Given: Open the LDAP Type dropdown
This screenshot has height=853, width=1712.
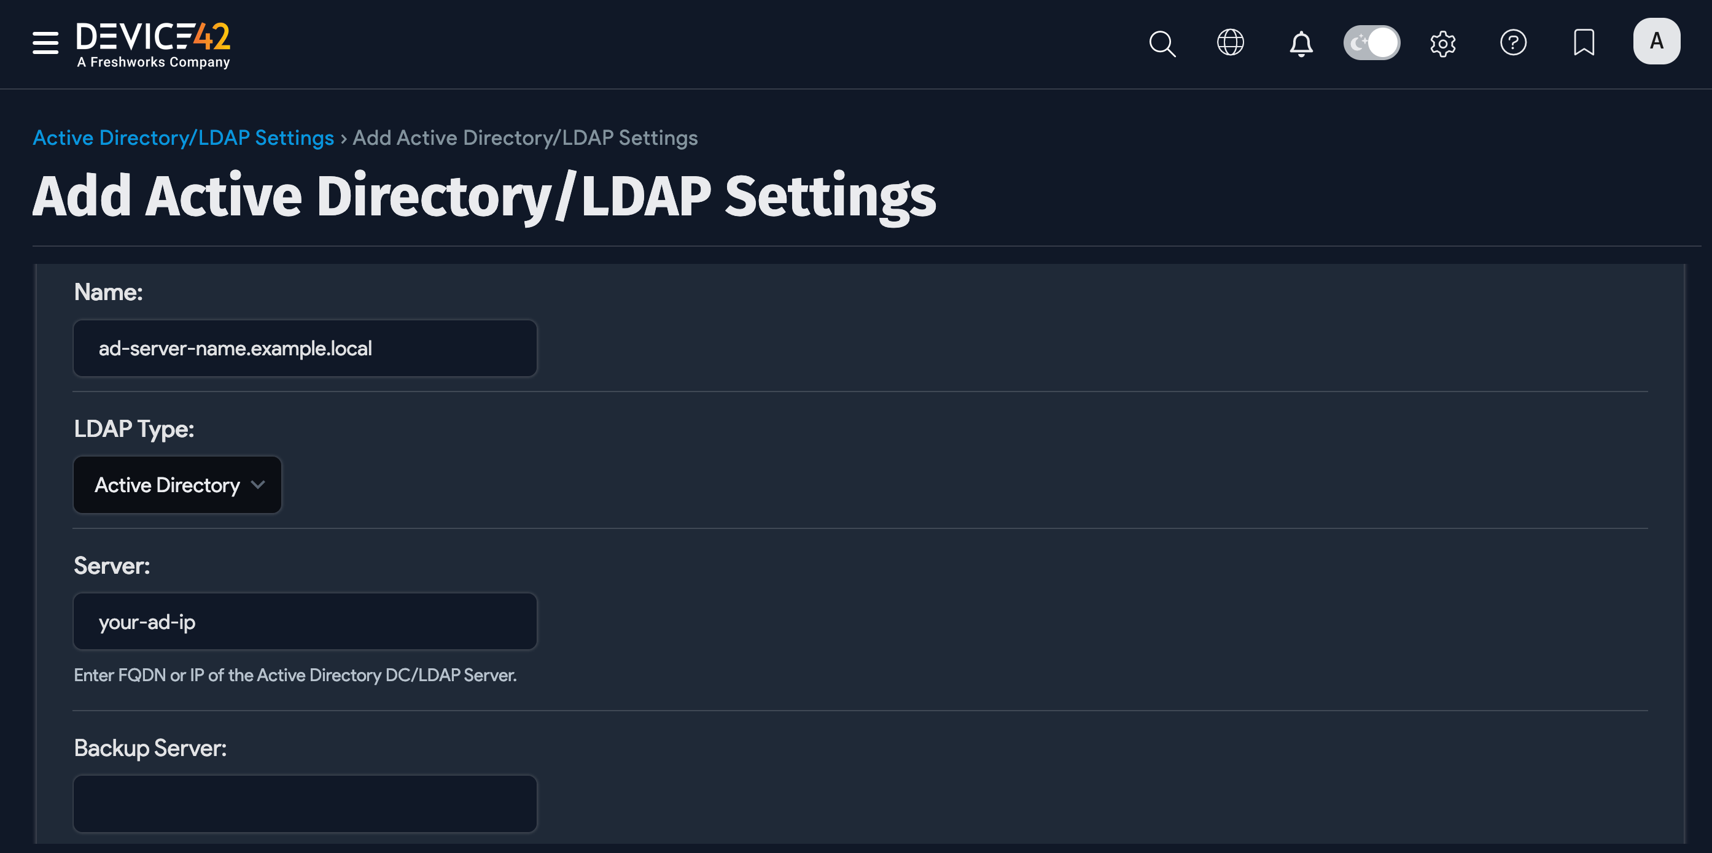Looking at the screenshot, I should pyautogui.click(x=177, y=485).
